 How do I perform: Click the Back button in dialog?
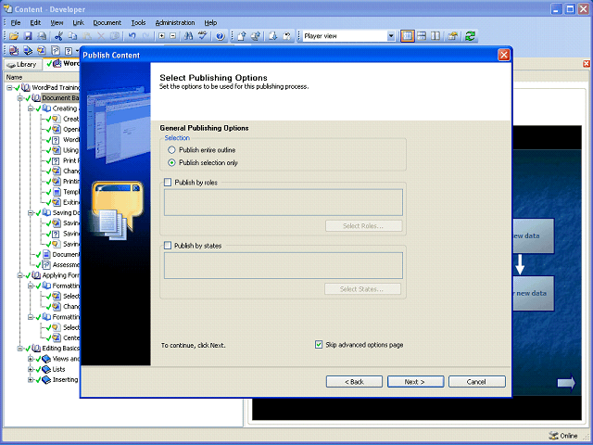coord(354,382)
